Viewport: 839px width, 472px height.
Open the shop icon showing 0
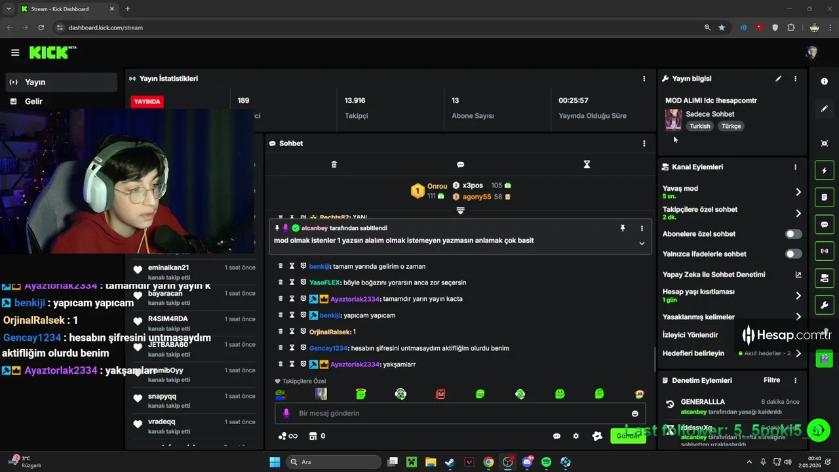(x=317, y=436)
